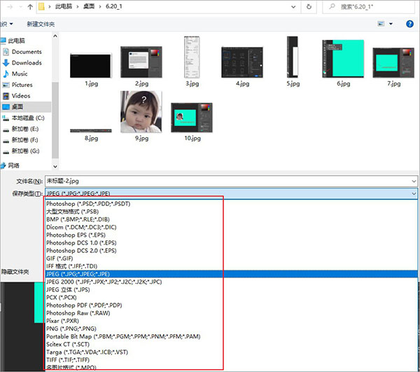
Task: Choose highlighted JPEG (*.JPG;*.JPEG;*.JPE) option
Action: (232, 274)
